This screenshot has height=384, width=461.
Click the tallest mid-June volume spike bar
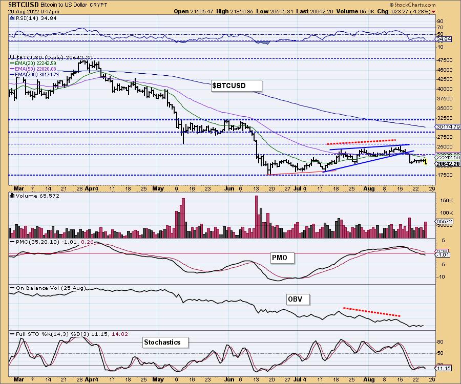pos(257,217)
